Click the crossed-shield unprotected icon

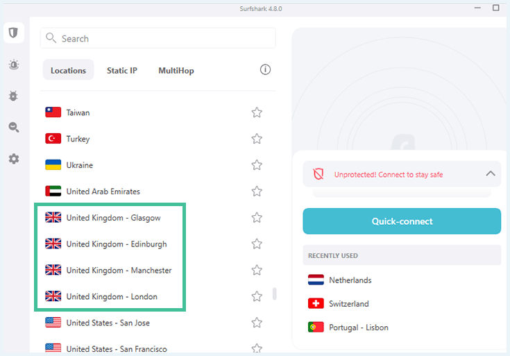(318, 174)
